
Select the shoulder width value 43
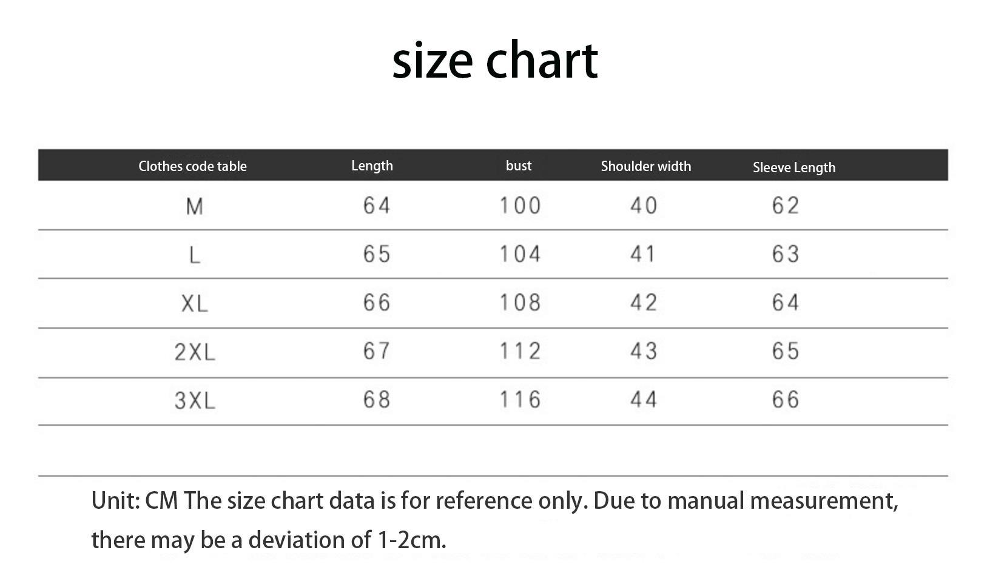pos(644,351)
